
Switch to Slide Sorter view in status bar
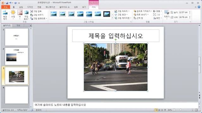(x=159, y=110)
